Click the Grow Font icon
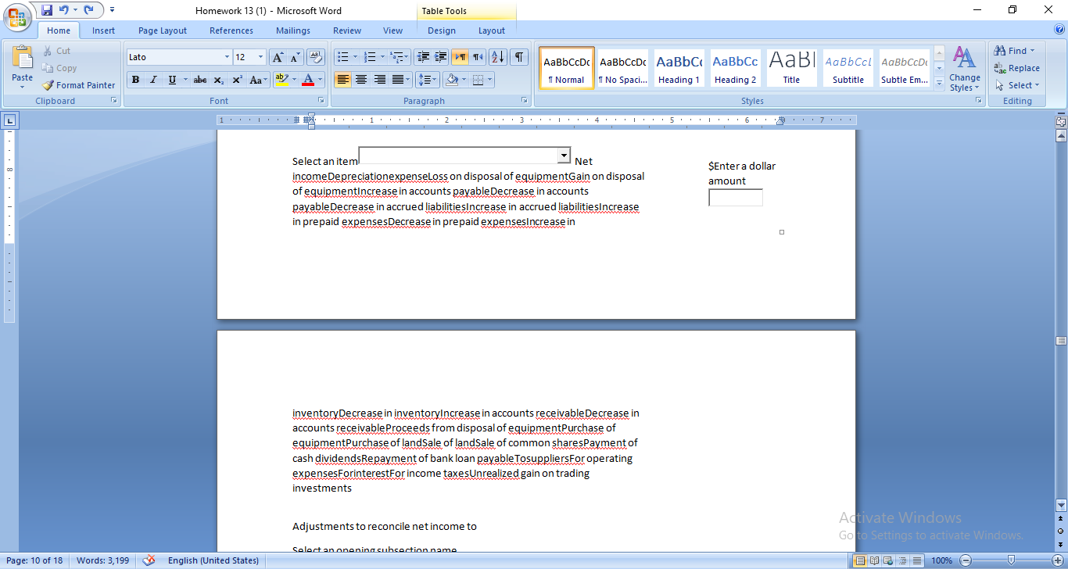 click(x=277, y=57)
